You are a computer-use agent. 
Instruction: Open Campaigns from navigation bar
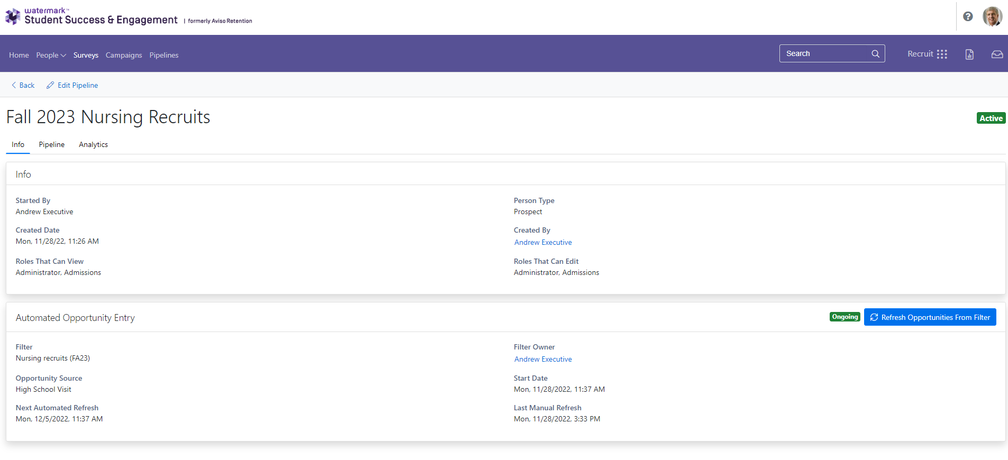pyautogui.click(x=124, y=55)
